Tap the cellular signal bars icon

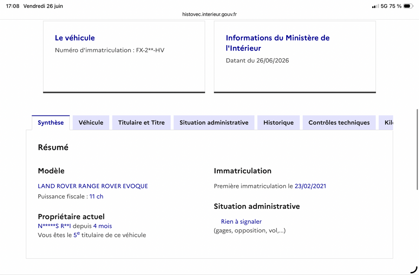click(375, 6)
